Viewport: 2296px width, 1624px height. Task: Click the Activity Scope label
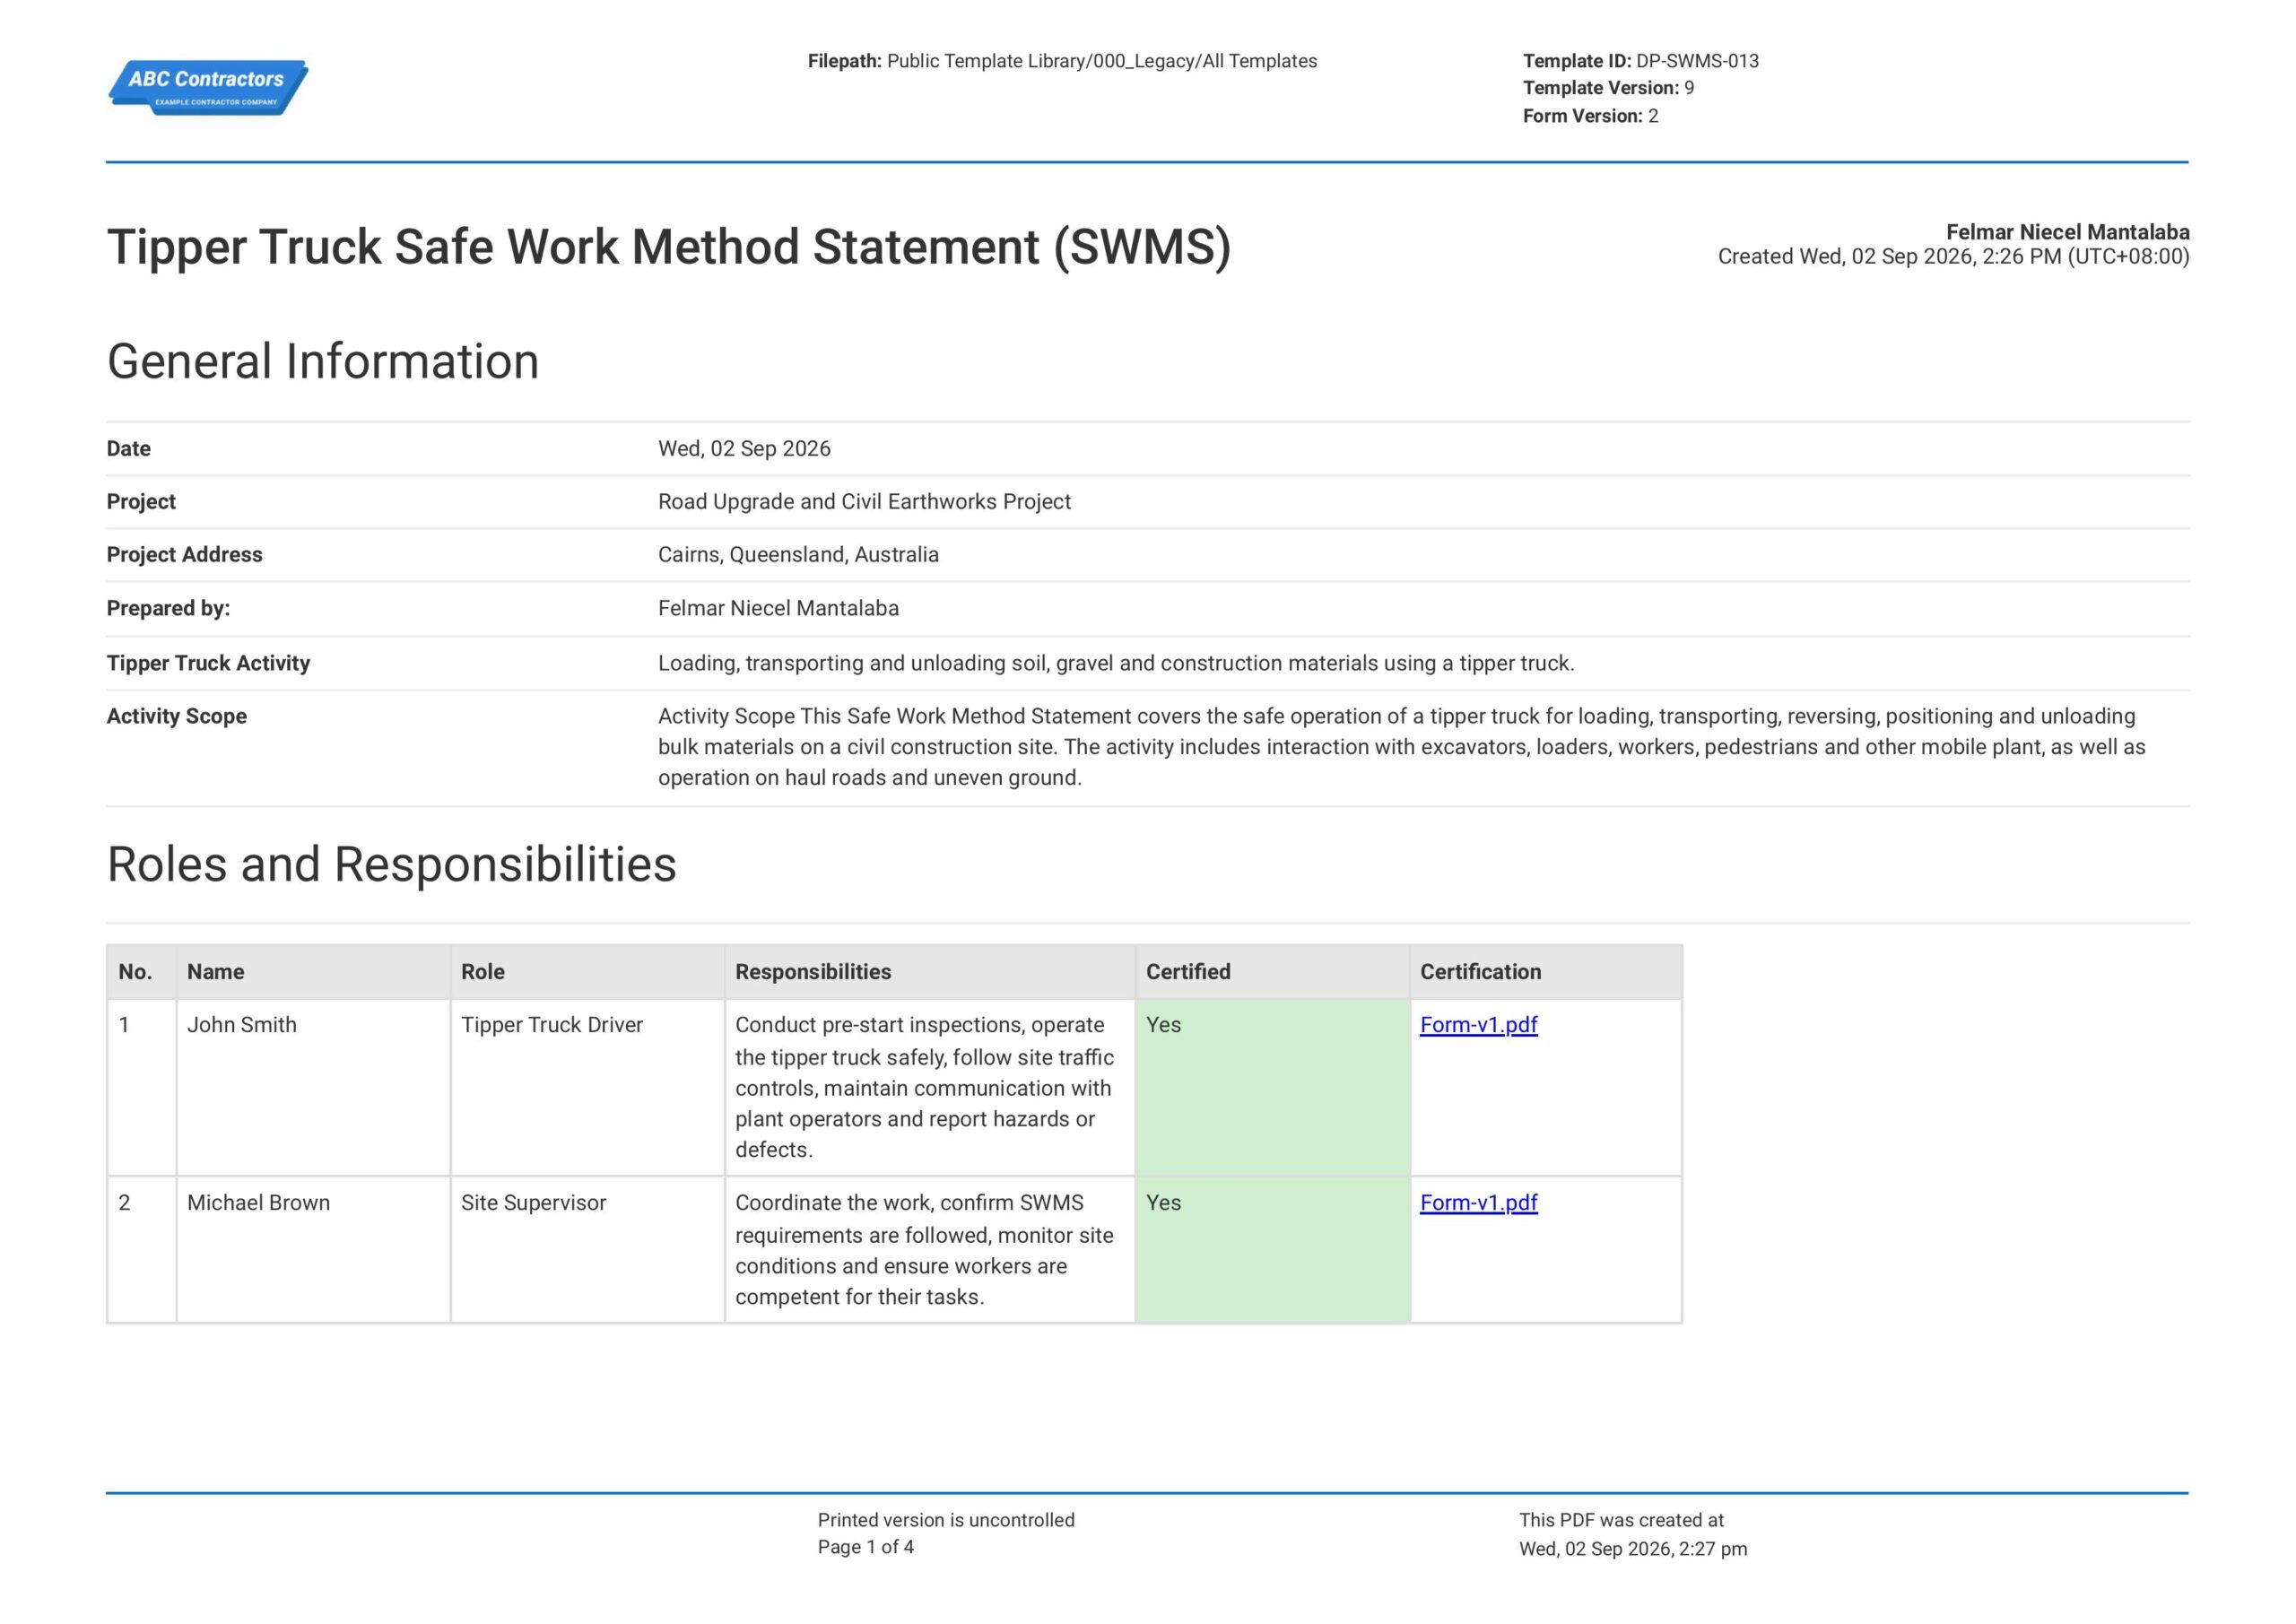click(177, 717)
